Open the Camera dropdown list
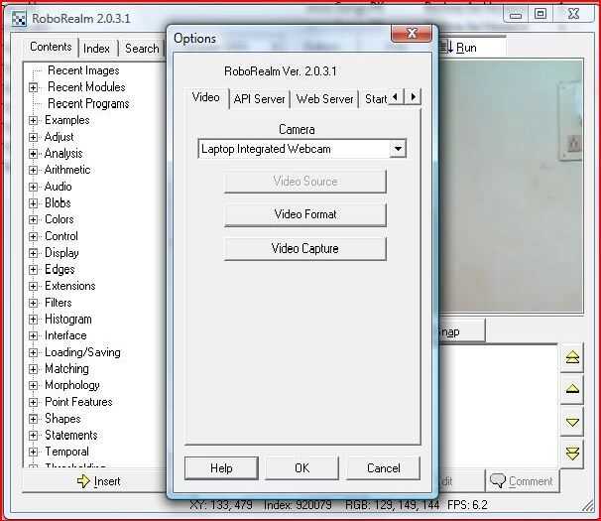Image resolution: width=601 pixels, height=521 pixels. coord(398,149)
